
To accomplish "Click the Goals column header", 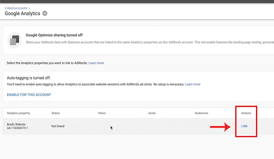I will pos(152,113).
